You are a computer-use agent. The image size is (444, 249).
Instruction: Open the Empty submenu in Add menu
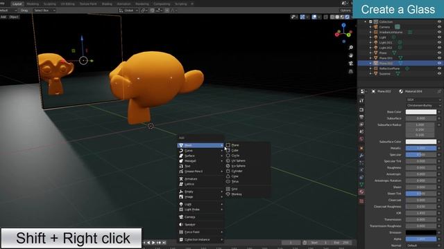[200, 192]
